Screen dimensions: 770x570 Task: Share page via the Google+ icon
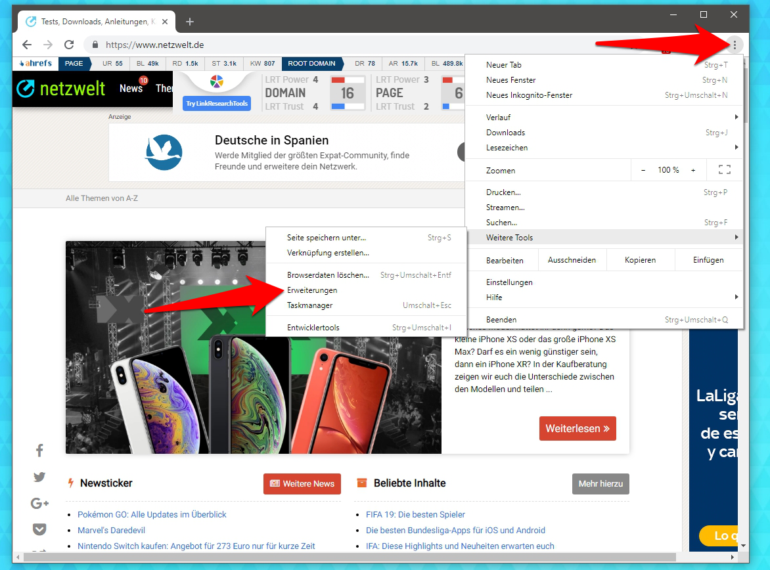pyautogui.click(x=39, y=503)
